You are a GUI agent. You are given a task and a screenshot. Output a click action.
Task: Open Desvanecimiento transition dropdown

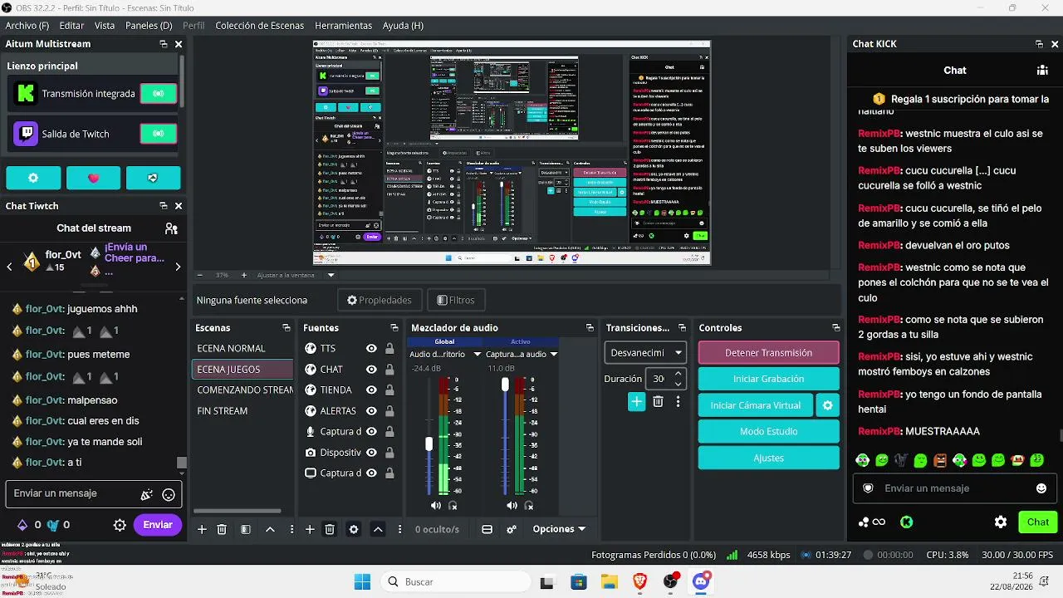(645, 353)
